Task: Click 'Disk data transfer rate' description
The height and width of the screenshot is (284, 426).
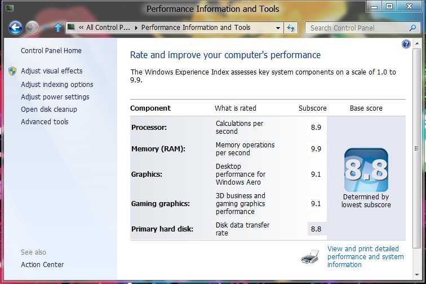Action: [x=242, y=229]
